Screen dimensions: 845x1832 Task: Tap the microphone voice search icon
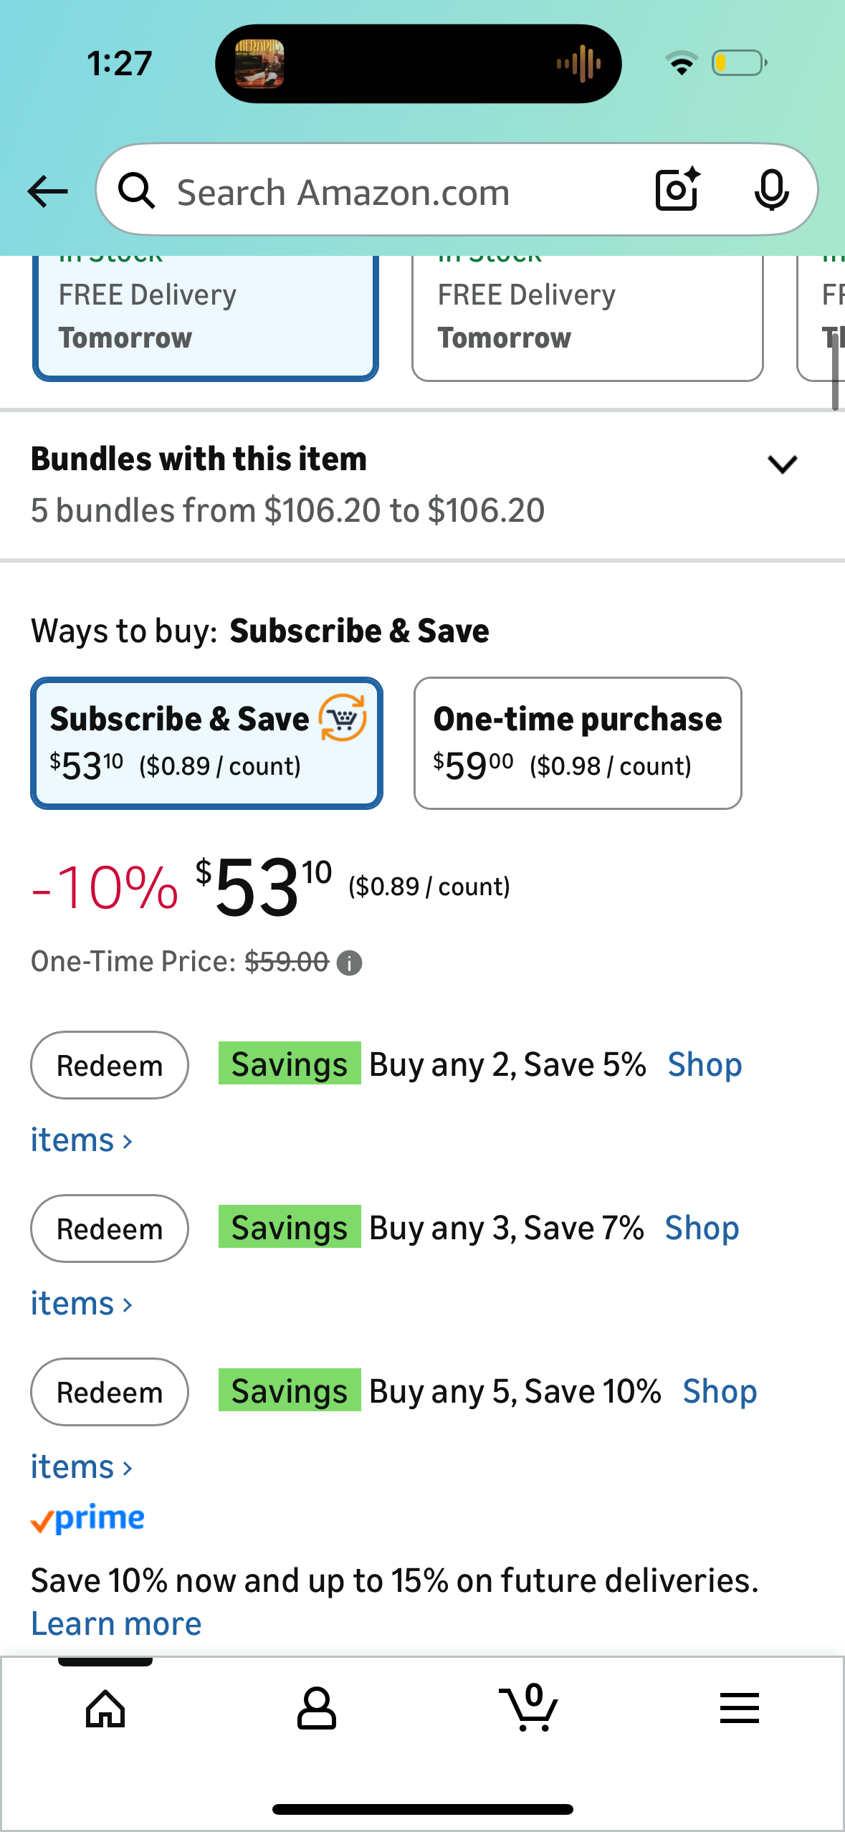[x=771, y=191]
